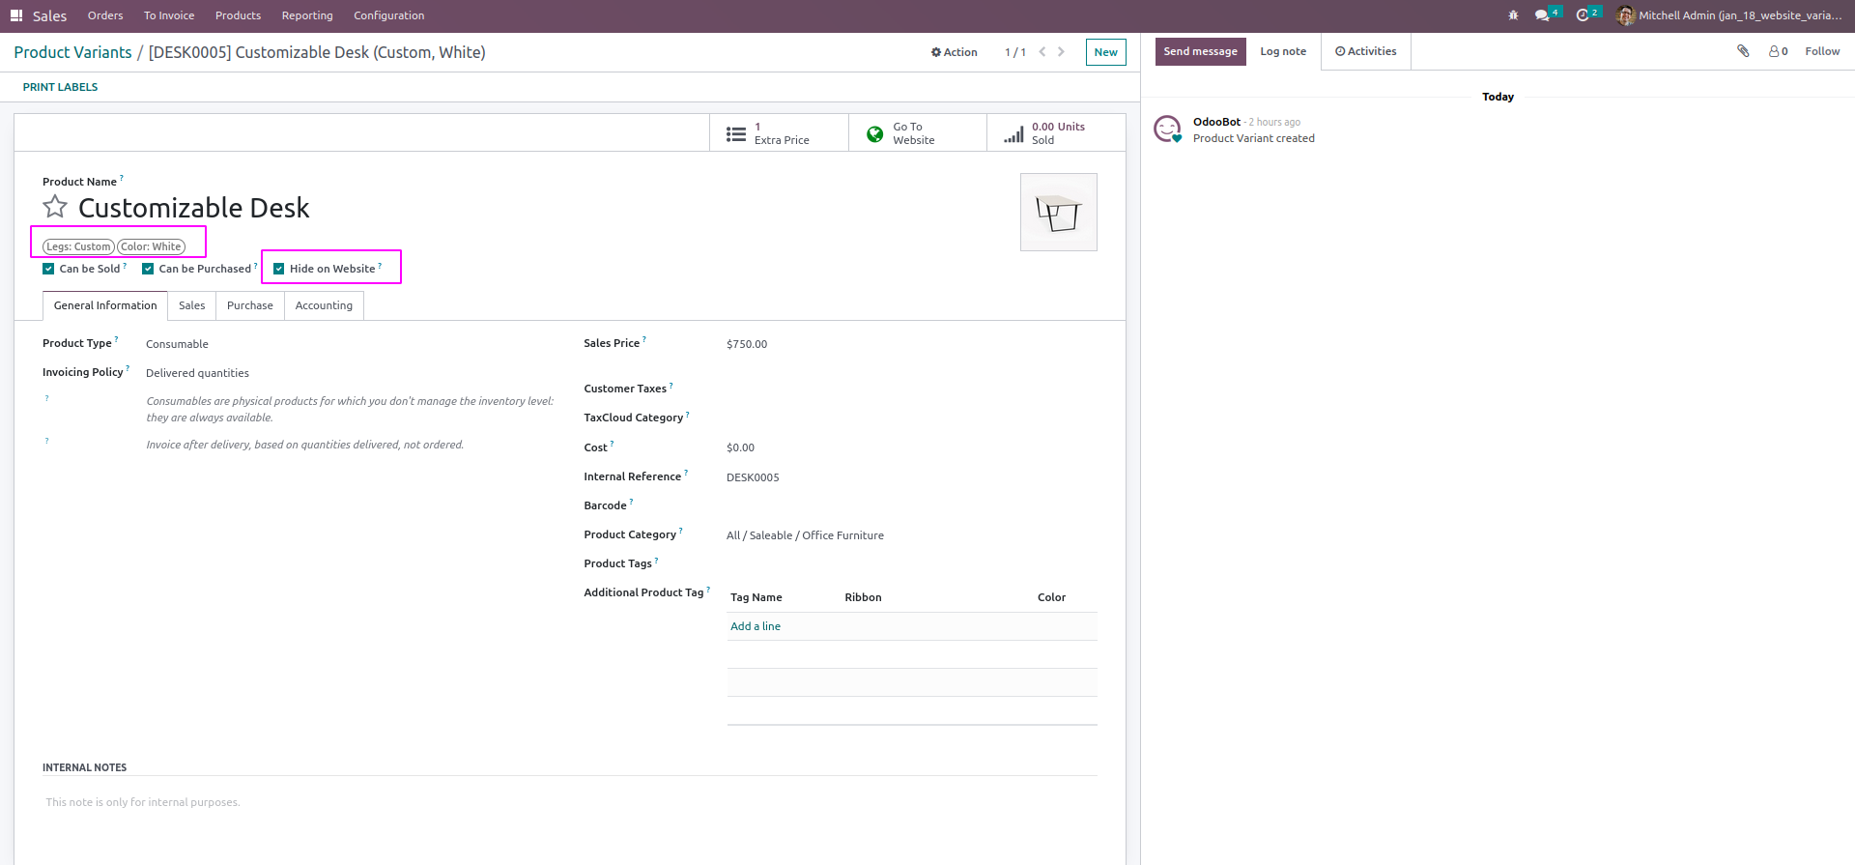Click the attachments paperclip icon

[1743, 51]
